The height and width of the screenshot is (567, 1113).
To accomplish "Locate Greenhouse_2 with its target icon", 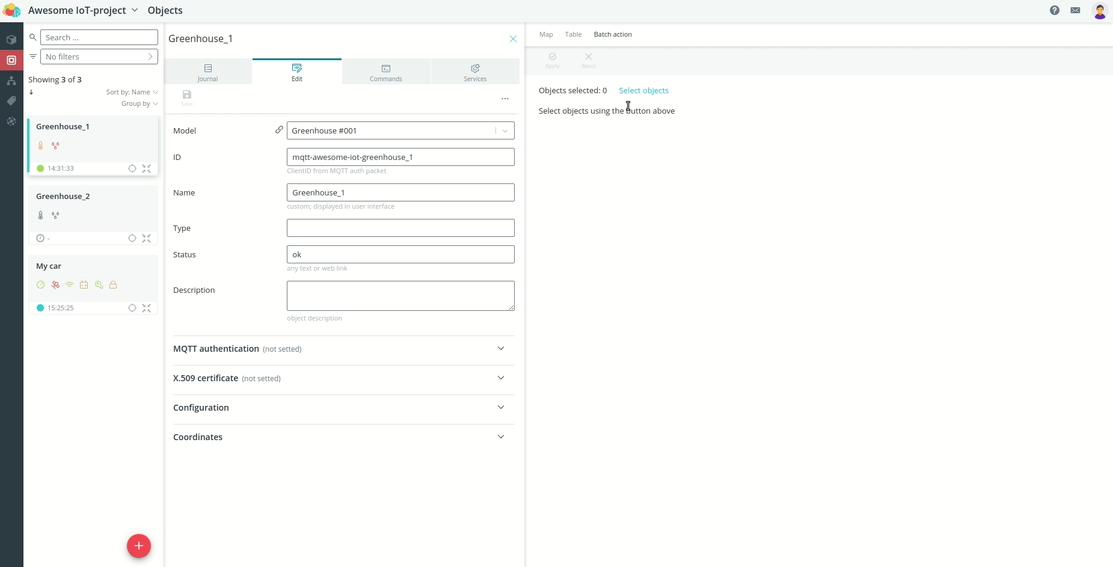I will (x=132, y=238).
